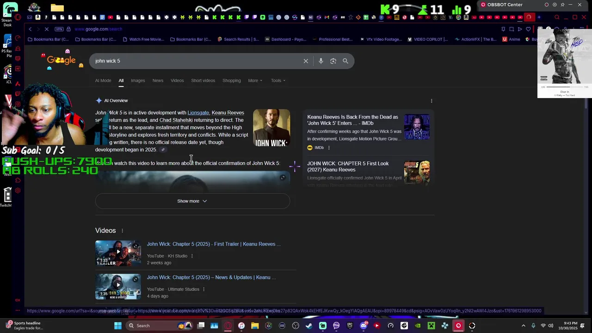Seek the music widget progress bar
This screenshot has height=333, width=592.
point(564,87)
